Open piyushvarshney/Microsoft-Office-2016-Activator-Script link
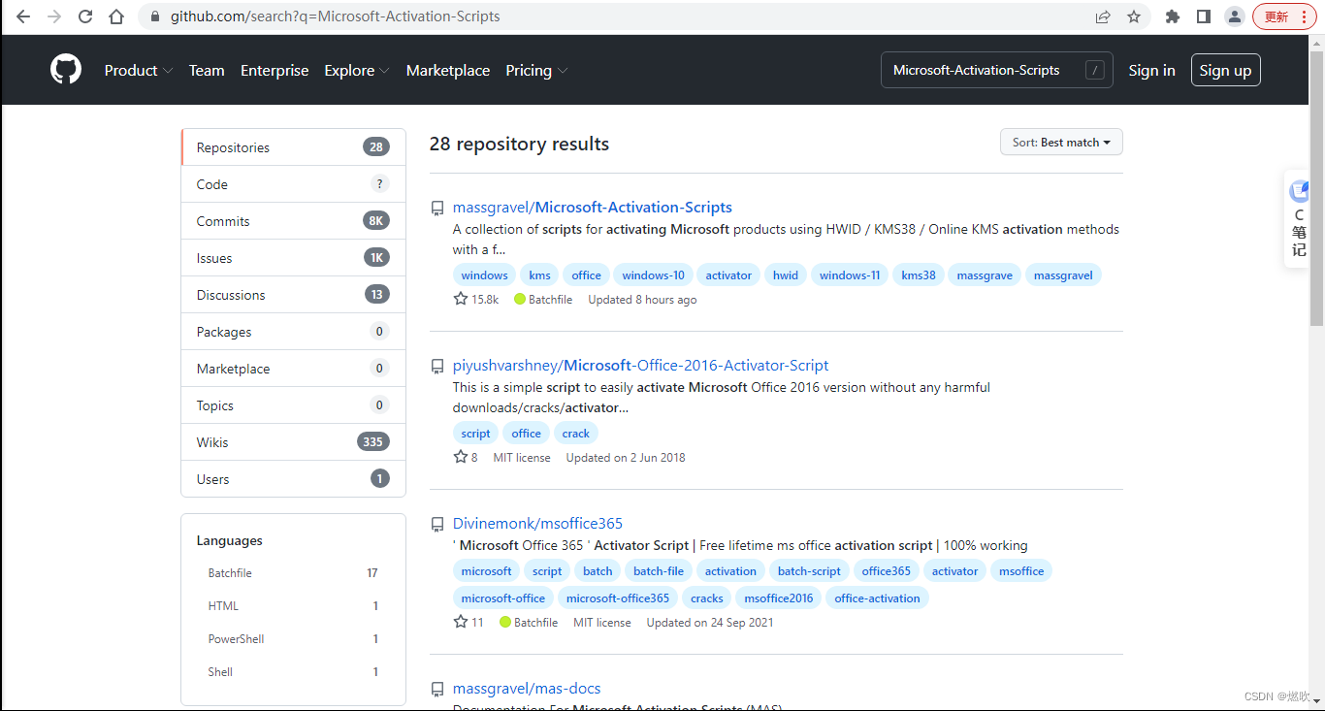 point(641,366)
